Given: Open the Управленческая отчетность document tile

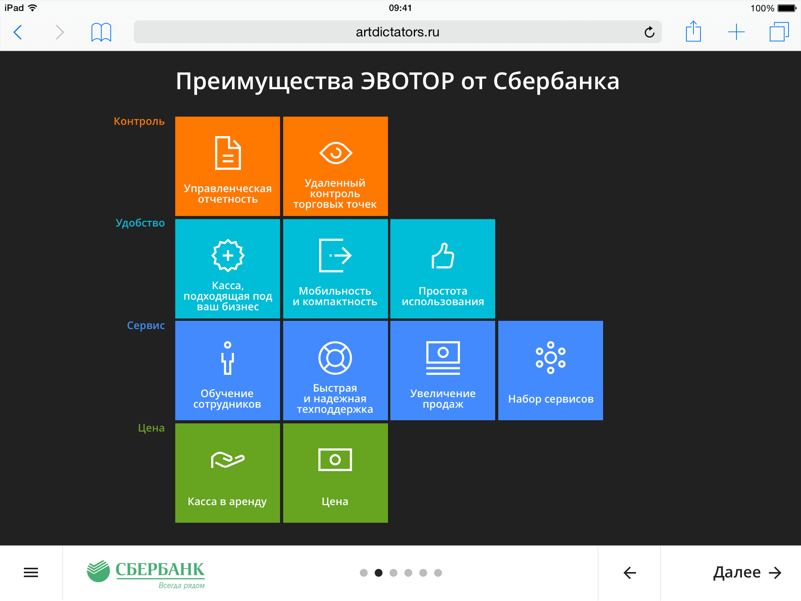Looking at the screenshot, I should 227,166.
